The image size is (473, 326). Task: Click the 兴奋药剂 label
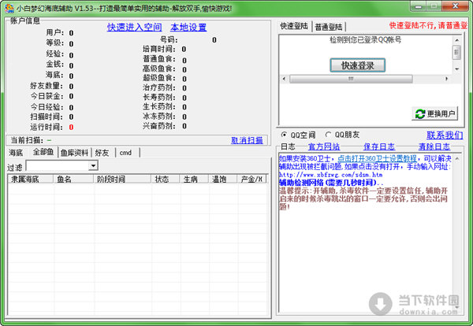(x=159, y=126)
